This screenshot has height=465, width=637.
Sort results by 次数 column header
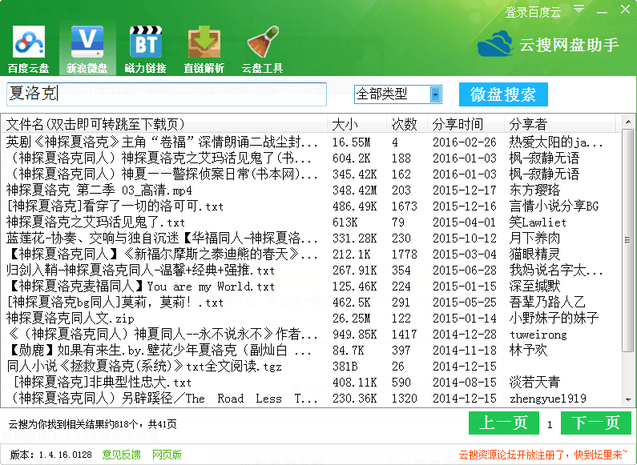[x=404, y=124]
